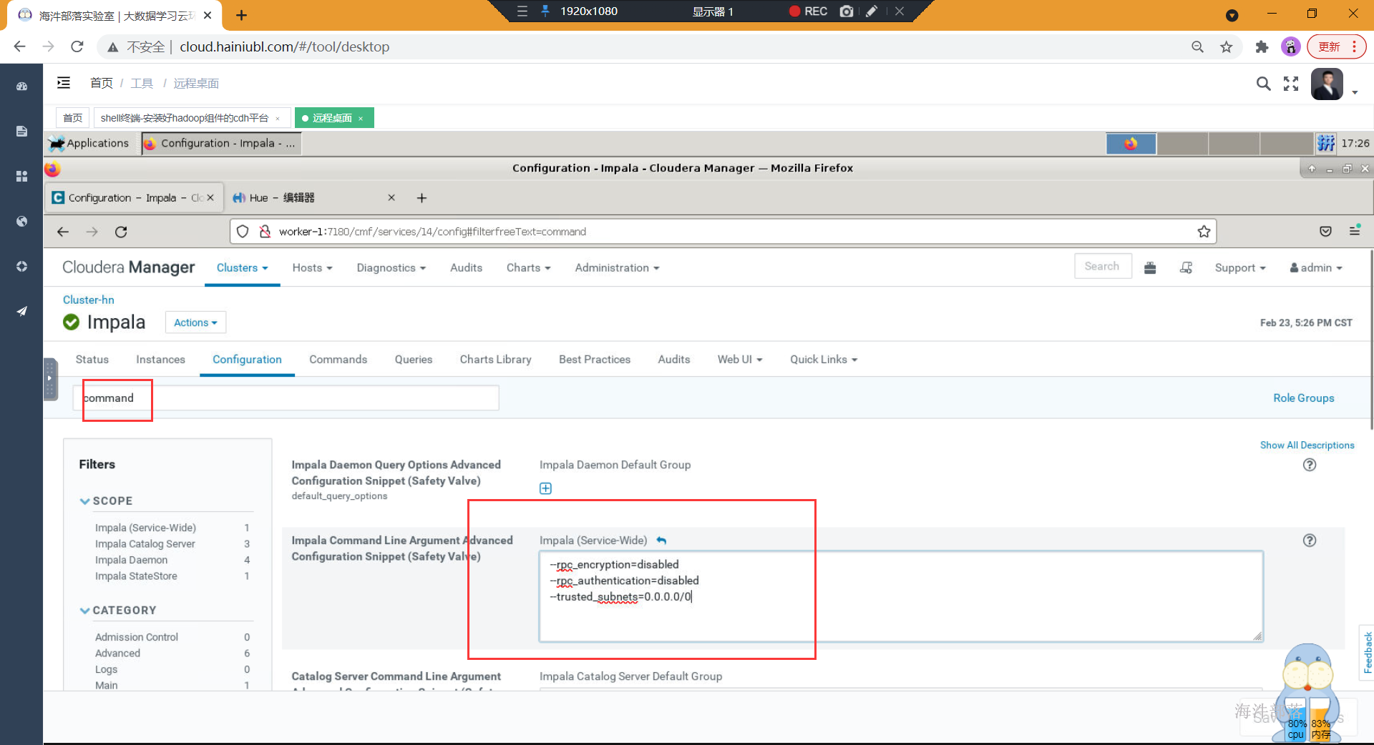Click the running commands icon near Support
Viewport: 1374px width, 745px height.
pos(1186,267)
